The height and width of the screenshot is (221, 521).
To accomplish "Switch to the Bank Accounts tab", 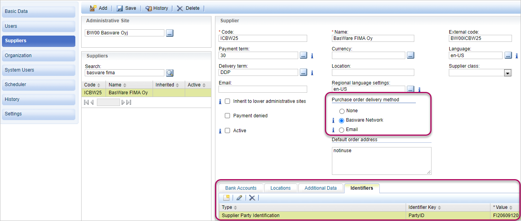I will click(x=240, y=188).
